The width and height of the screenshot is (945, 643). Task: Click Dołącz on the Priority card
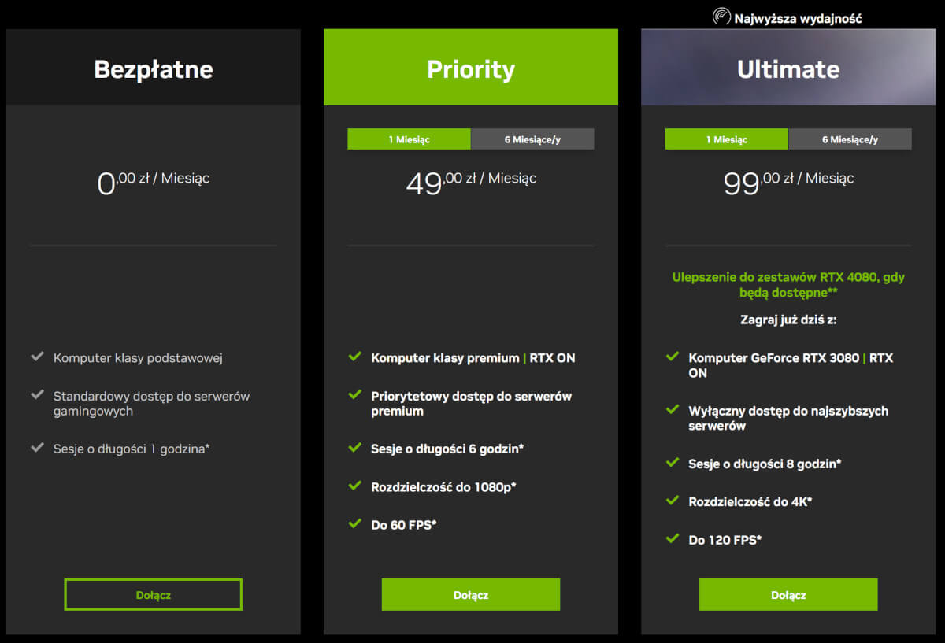point(470,594)
